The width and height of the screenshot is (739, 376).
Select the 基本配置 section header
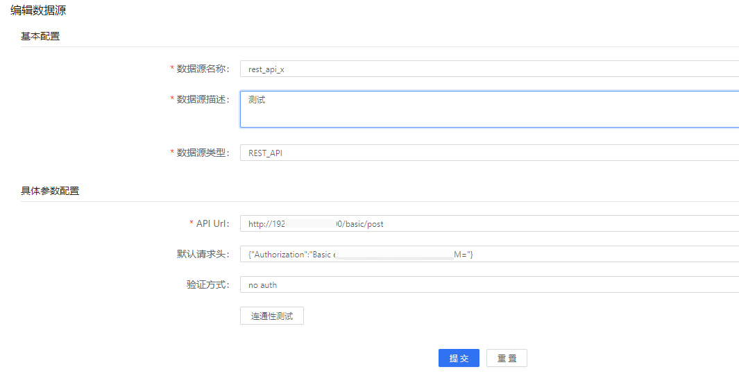pyautogui.click(x=40, y=36)
